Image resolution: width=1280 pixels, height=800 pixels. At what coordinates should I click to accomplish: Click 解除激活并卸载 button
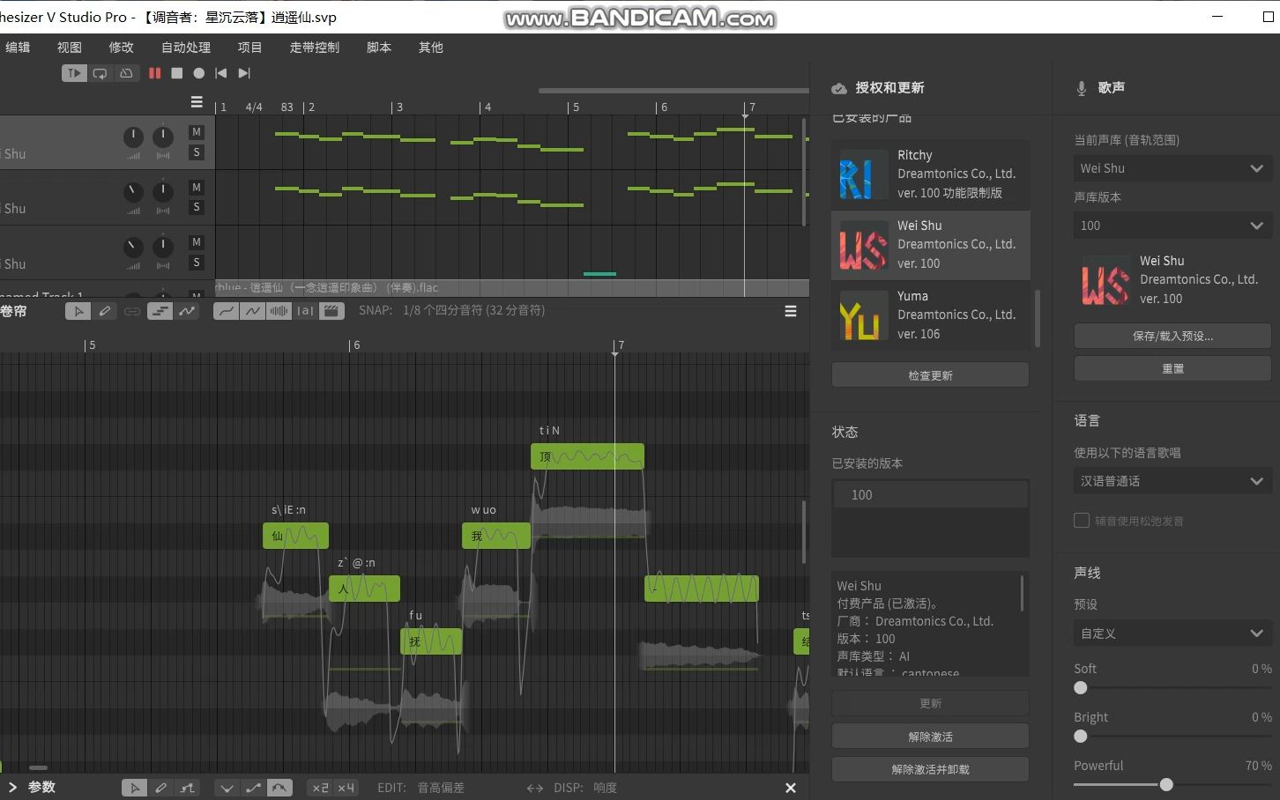tap(930, 769)
